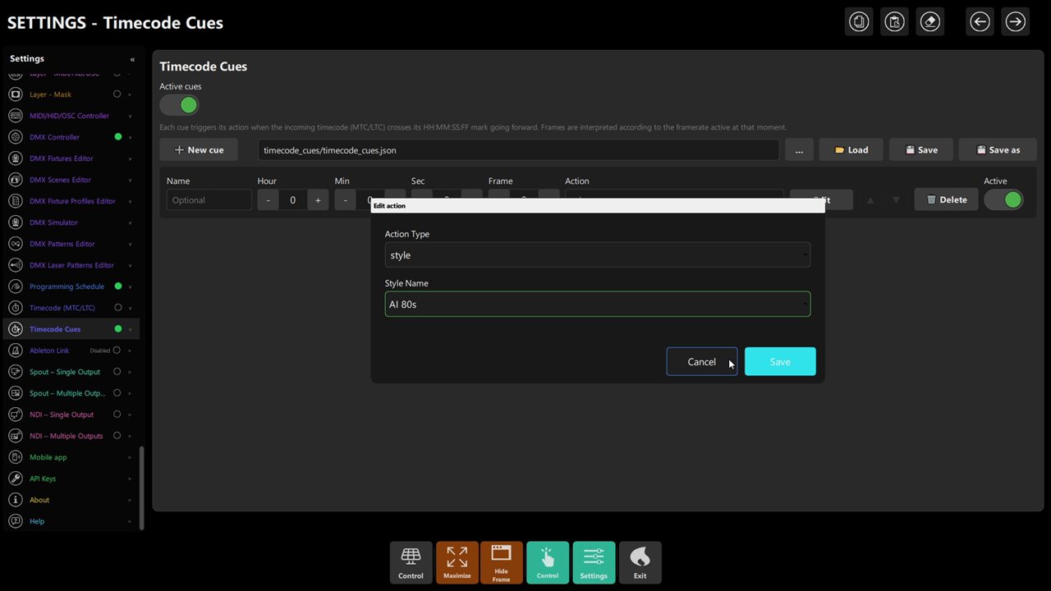This screenshot has height=591, width=1051.
Task: Toggle NDI – Single Output status indicator
Action: pos(117,415)
